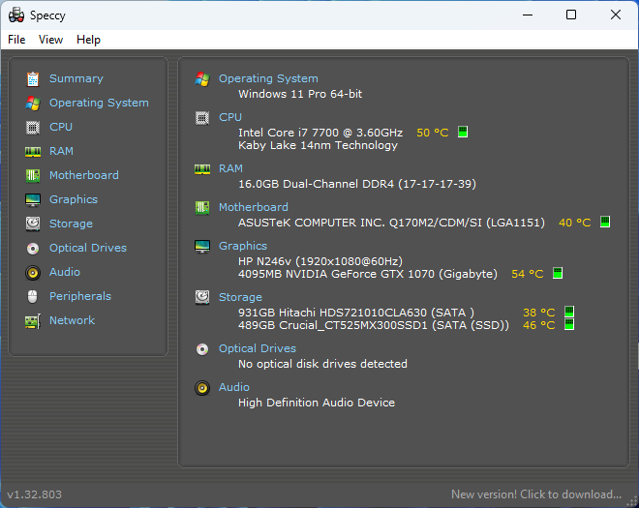Click the Graphics monitor icon in main panel
This screenshot has height=508, width=639.
[202, 247]
